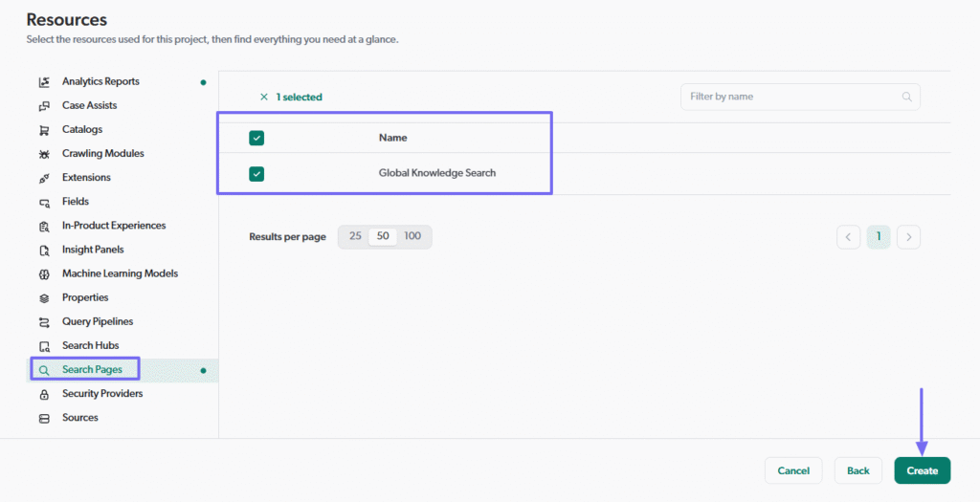Open the Search Hubs resource category
Screen dimensions: 980x502
[91, 345]
